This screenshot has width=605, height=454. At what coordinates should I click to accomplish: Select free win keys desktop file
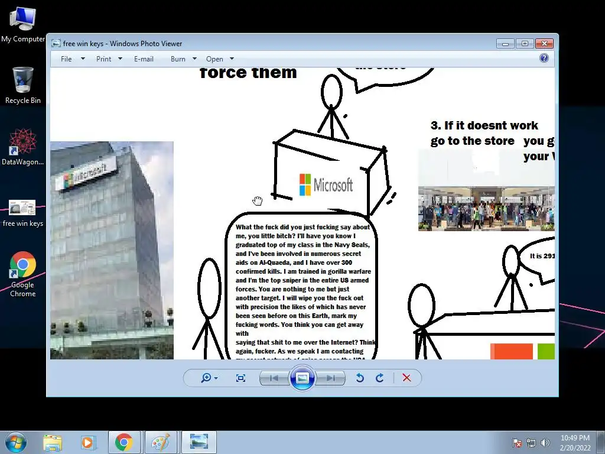(23, 213)
